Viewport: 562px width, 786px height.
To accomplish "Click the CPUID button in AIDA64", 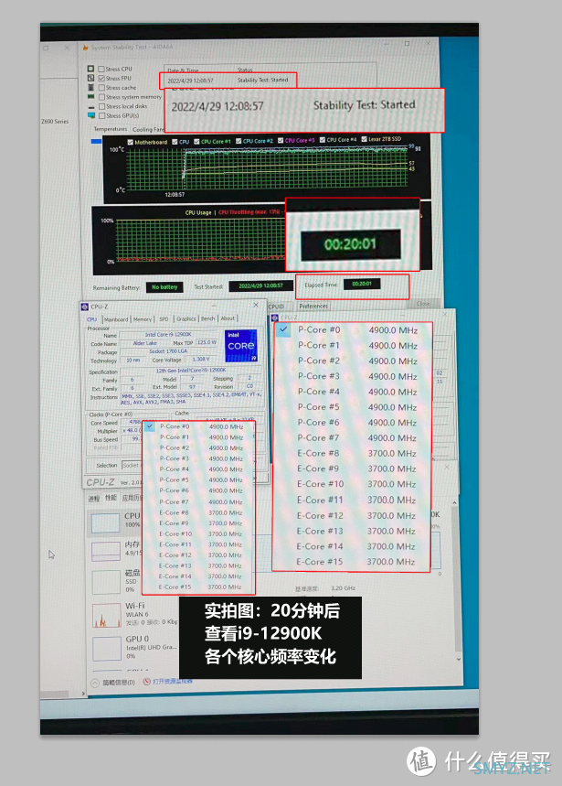I will (276, 307).
